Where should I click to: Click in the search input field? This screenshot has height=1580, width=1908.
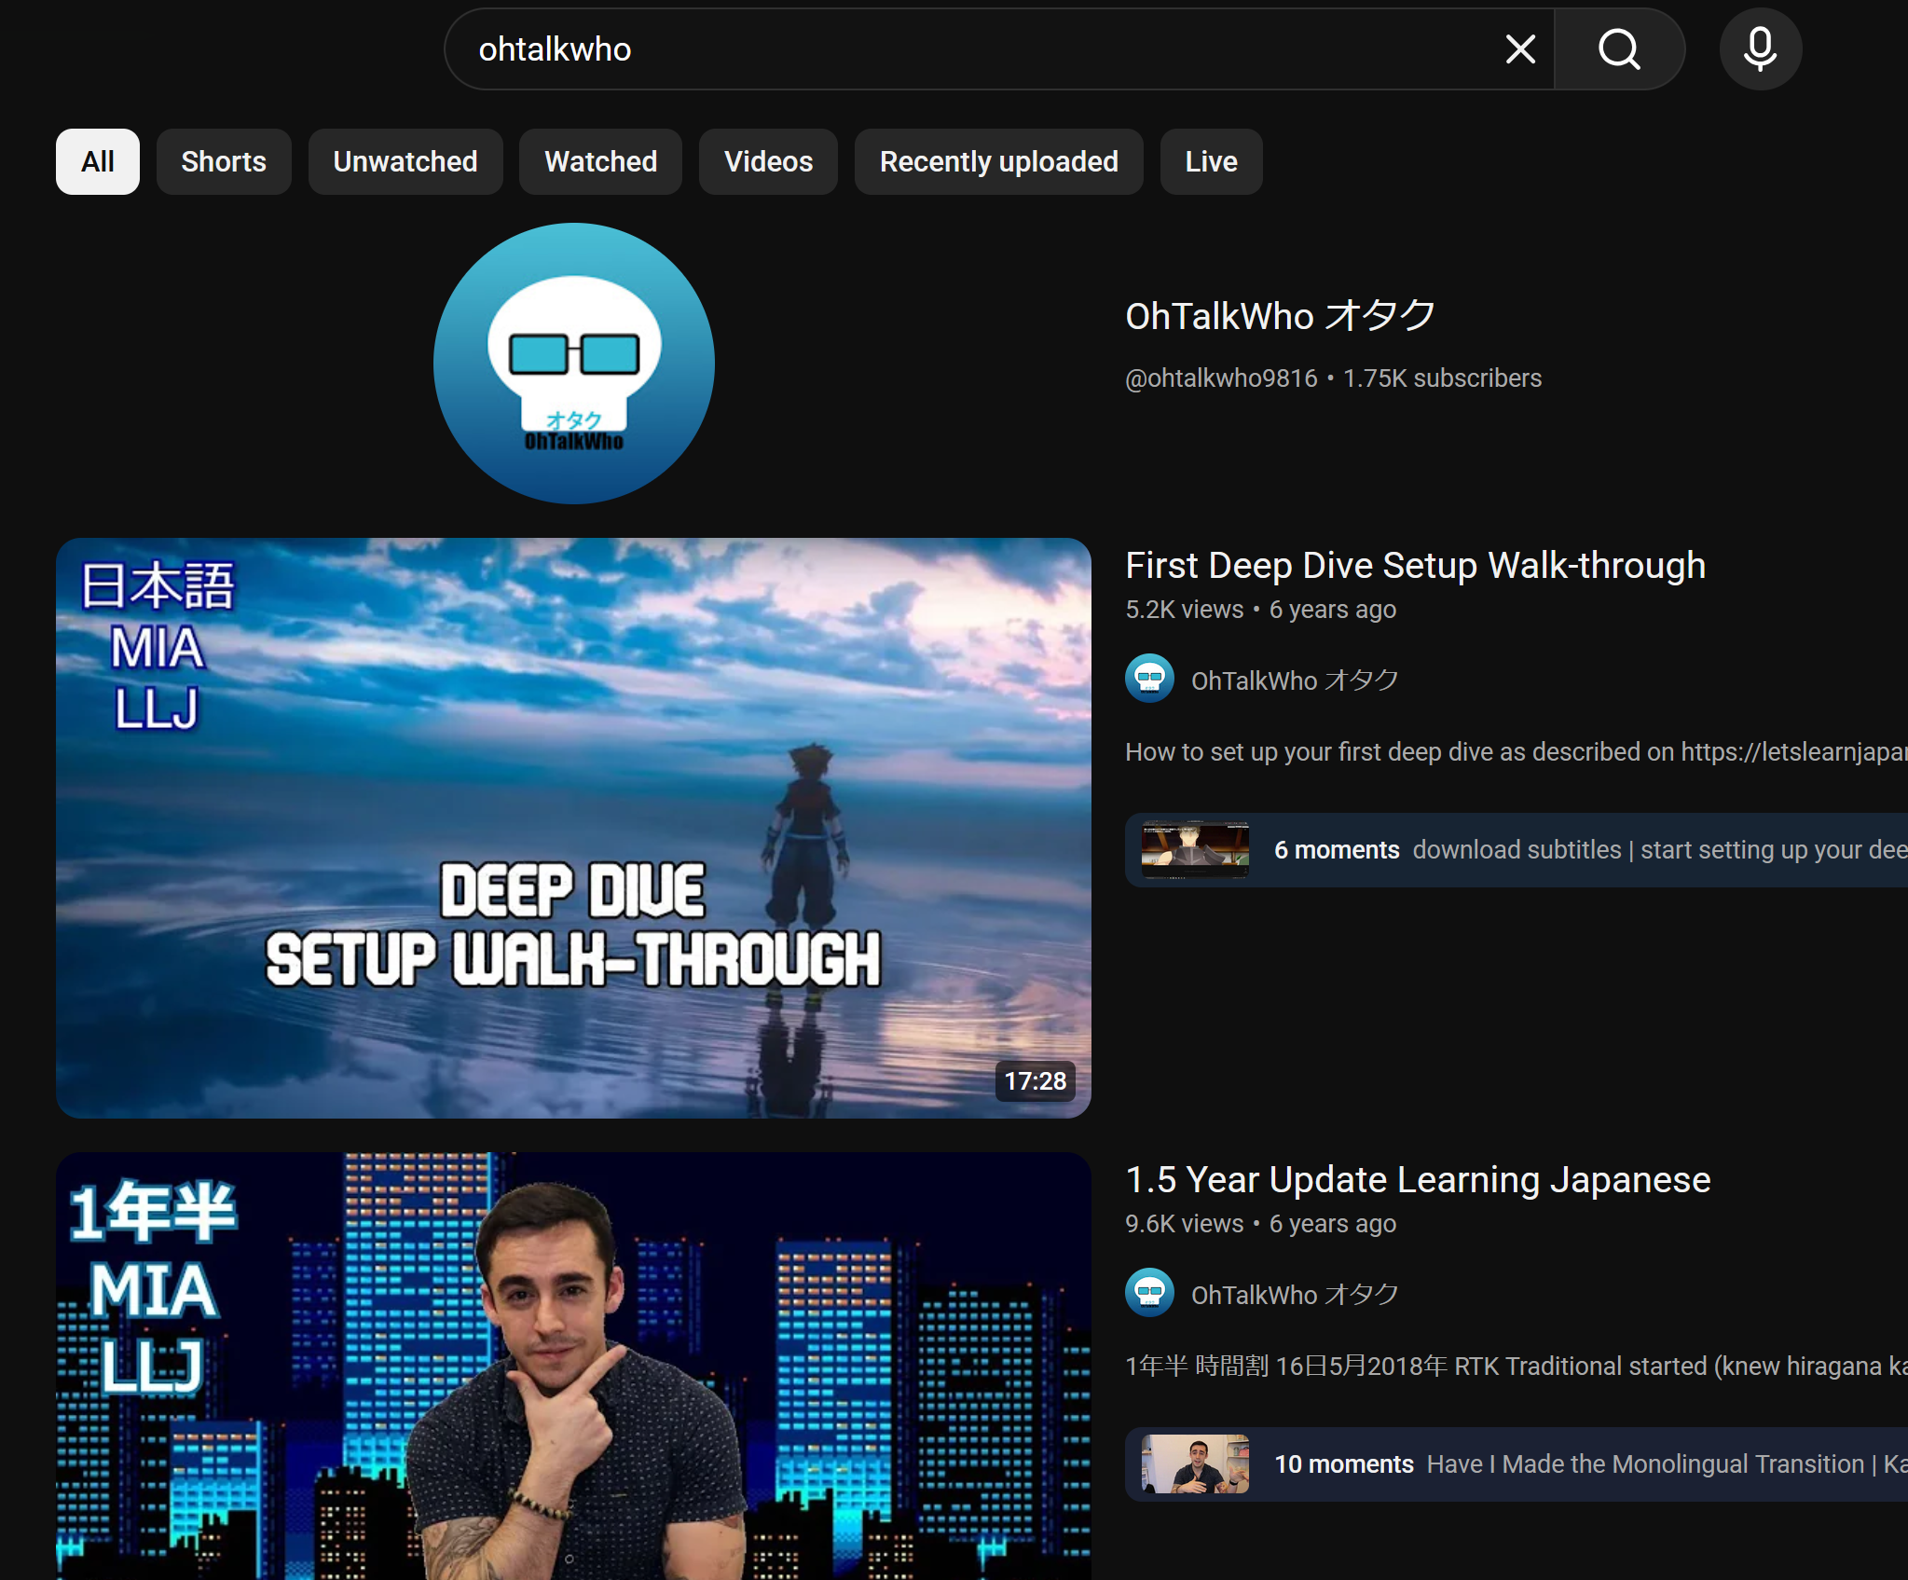979,49
